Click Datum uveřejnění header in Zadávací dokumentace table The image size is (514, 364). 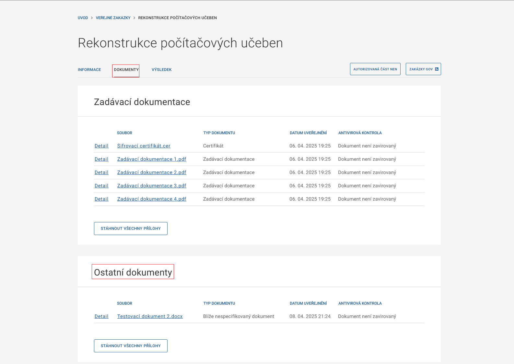(x=308, y=133)
